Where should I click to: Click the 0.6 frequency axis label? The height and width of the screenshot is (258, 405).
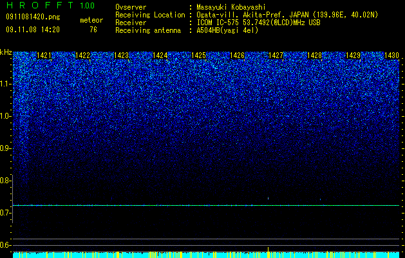coord(5,245)
